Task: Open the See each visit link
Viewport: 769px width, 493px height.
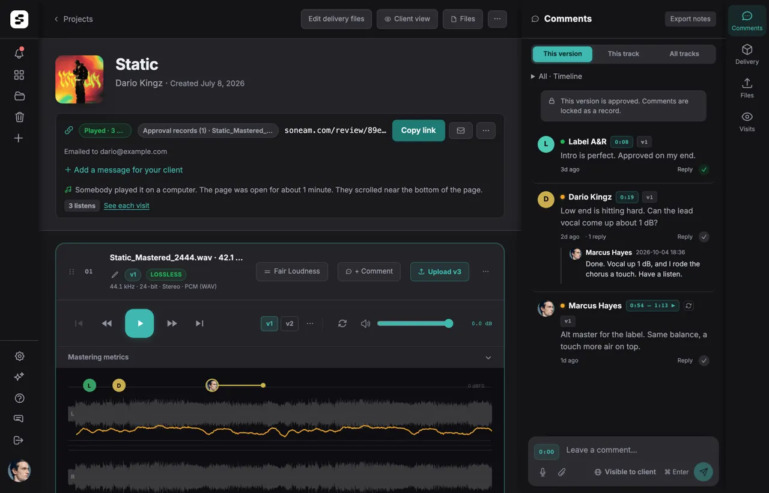Action: pyautogui.click(x=127, y=206)
